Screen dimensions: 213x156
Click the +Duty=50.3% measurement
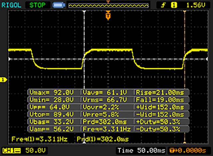tap(158, 122)
